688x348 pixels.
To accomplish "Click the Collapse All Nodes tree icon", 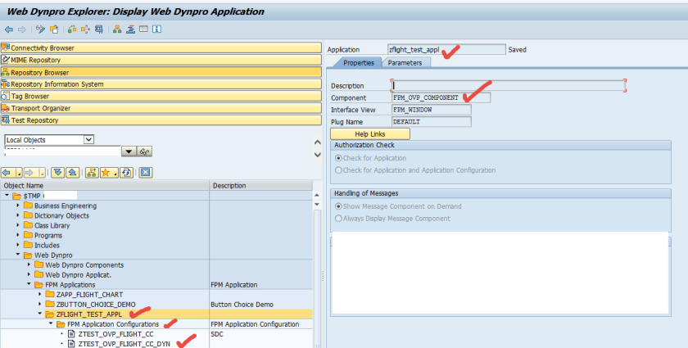I will point(71,173).
